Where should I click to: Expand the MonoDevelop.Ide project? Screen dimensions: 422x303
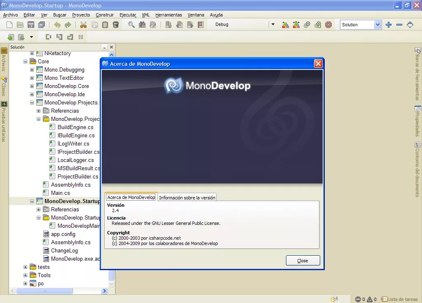[32, 95]
